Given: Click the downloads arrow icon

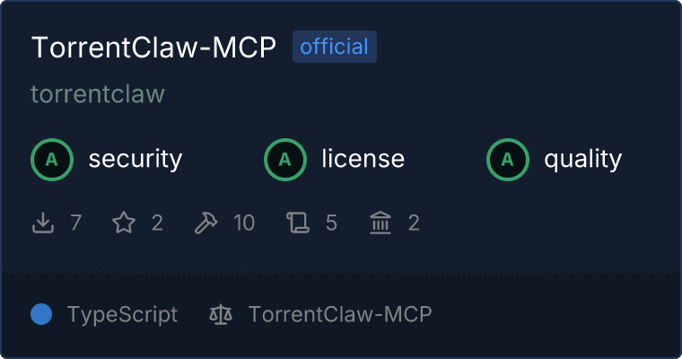Looking at the screenshot, I should click(x=43, y=223).
